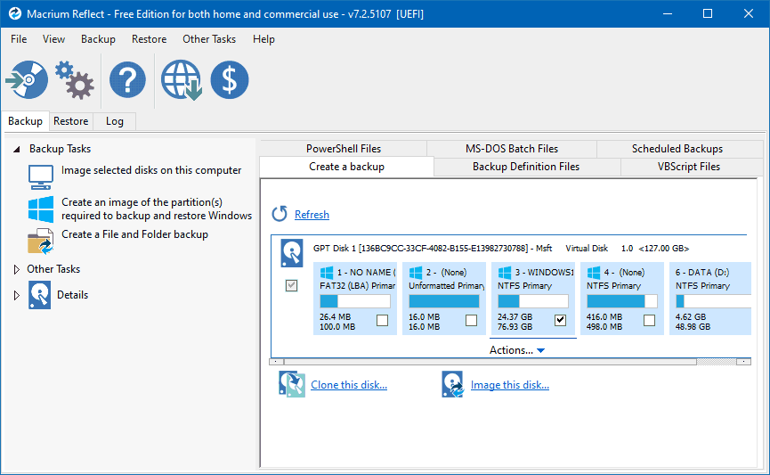Click Create an image of partitions for Windows
The height and width of the screenshot is (475, 770).
157,209
